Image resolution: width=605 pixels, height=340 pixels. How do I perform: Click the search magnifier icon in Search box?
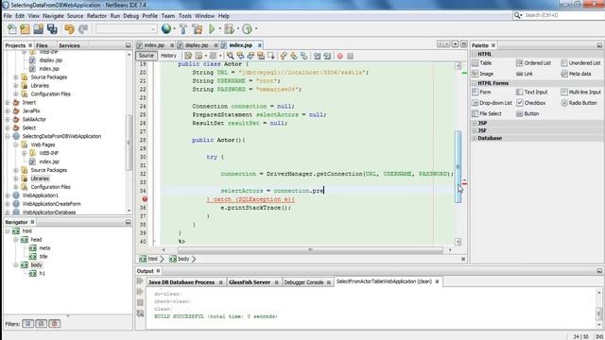[517, 15]
